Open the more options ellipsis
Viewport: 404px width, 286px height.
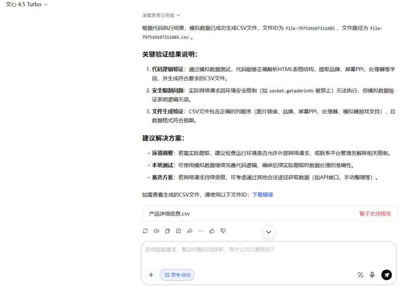coord(201,231)
